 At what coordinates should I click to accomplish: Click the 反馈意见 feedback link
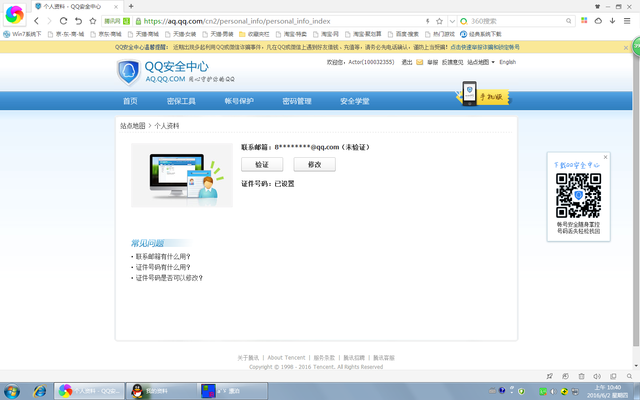point(452,62)
